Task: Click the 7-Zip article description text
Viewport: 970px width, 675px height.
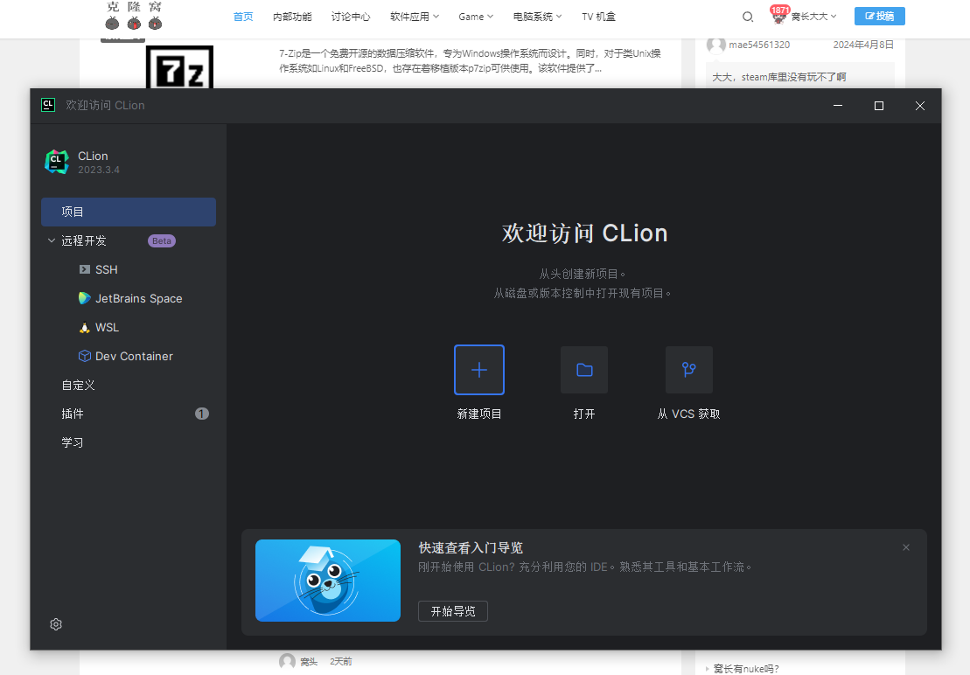Action: point(471,60)
